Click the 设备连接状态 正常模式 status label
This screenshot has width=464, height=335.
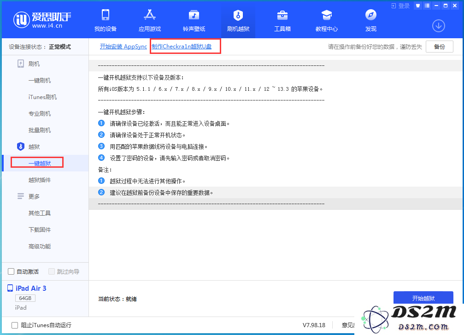(40, 47)
